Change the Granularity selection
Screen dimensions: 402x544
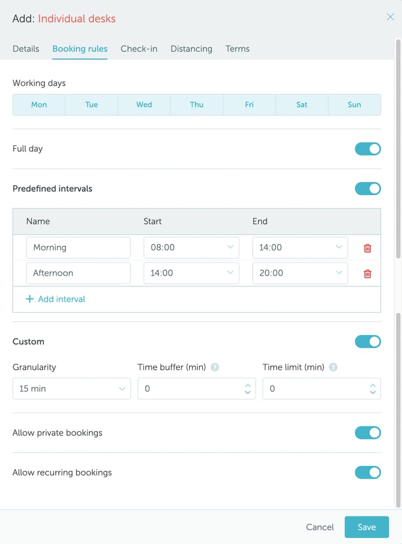click(71, 388)
